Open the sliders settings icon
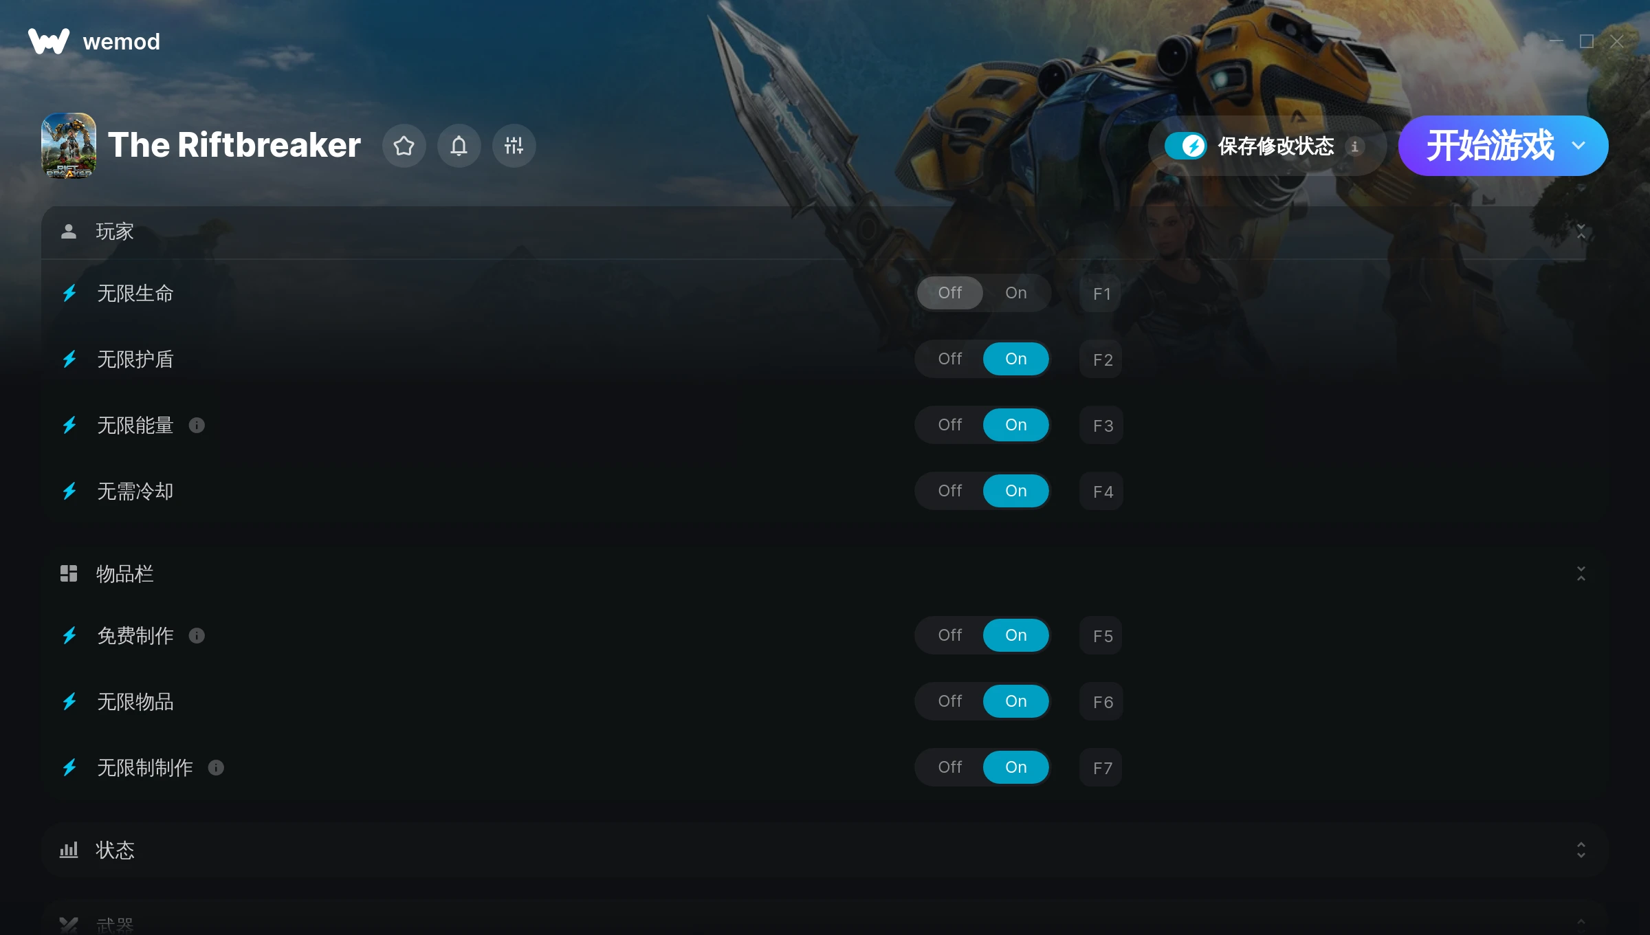The height and width of the screenshot is (935, 1650). (x=514, y=146)
